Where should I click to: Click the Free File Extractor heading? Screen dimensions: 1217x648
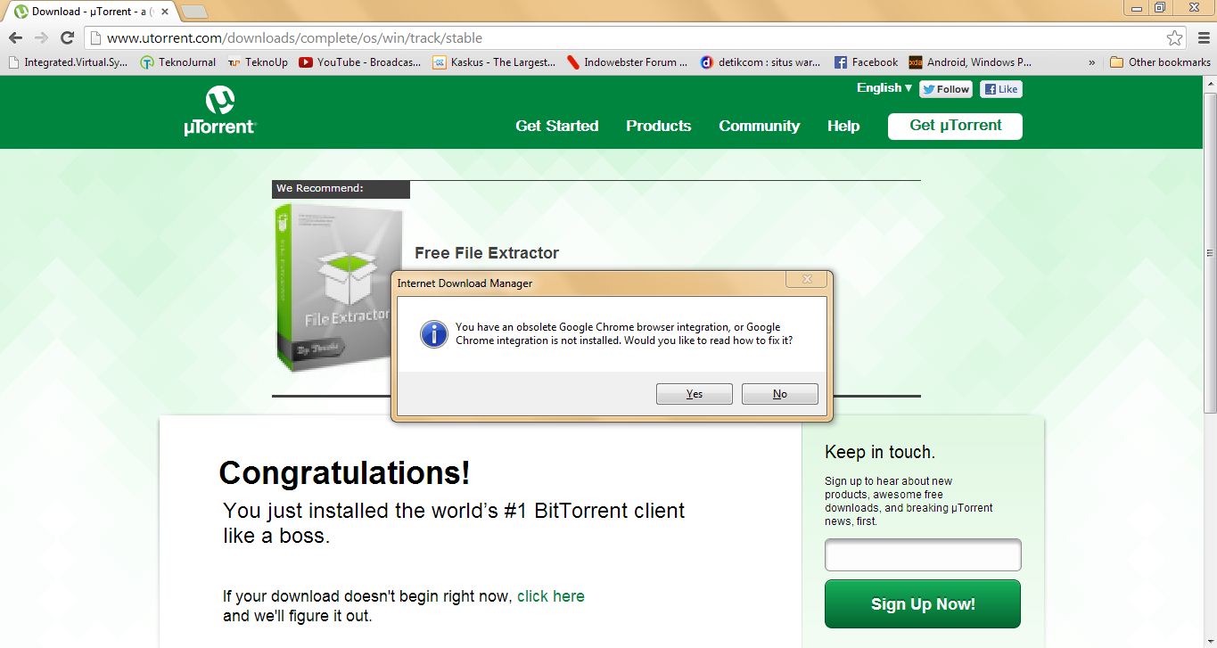click(487, 253)
